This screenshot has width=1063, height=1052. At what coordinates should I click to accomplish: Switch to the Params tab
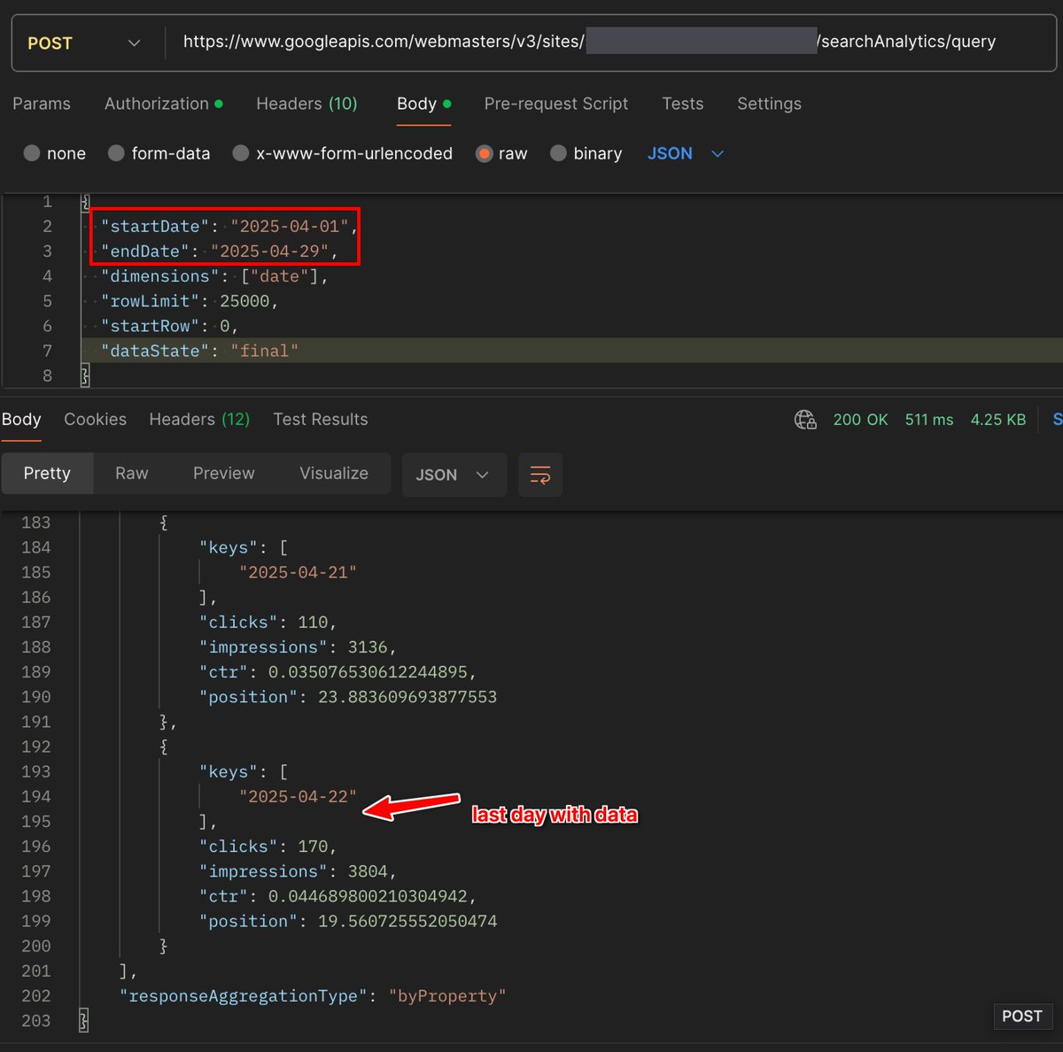(x=42, y=104)
